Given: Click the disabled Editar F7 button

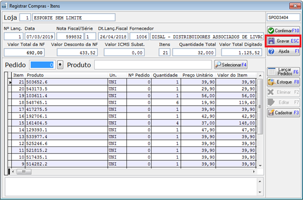Looking at the screenshot, I should point(283,102).
